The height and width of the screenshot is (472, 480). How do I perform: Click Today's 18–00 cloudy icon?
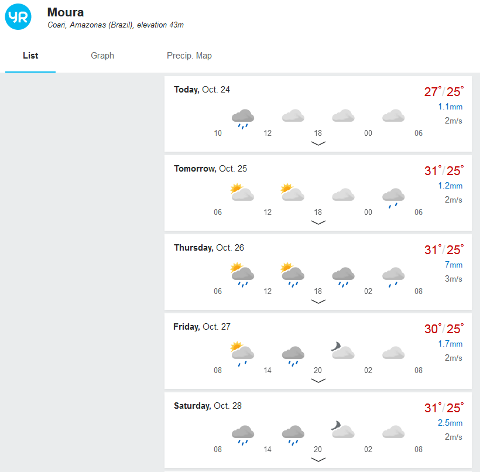343,115
